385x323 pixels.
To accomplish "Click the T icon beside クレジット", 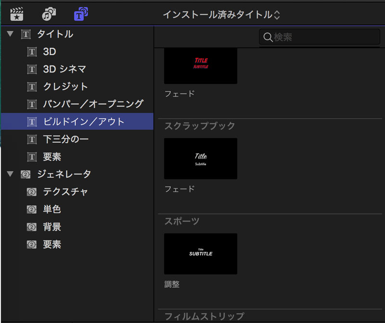I will [32, 87].
